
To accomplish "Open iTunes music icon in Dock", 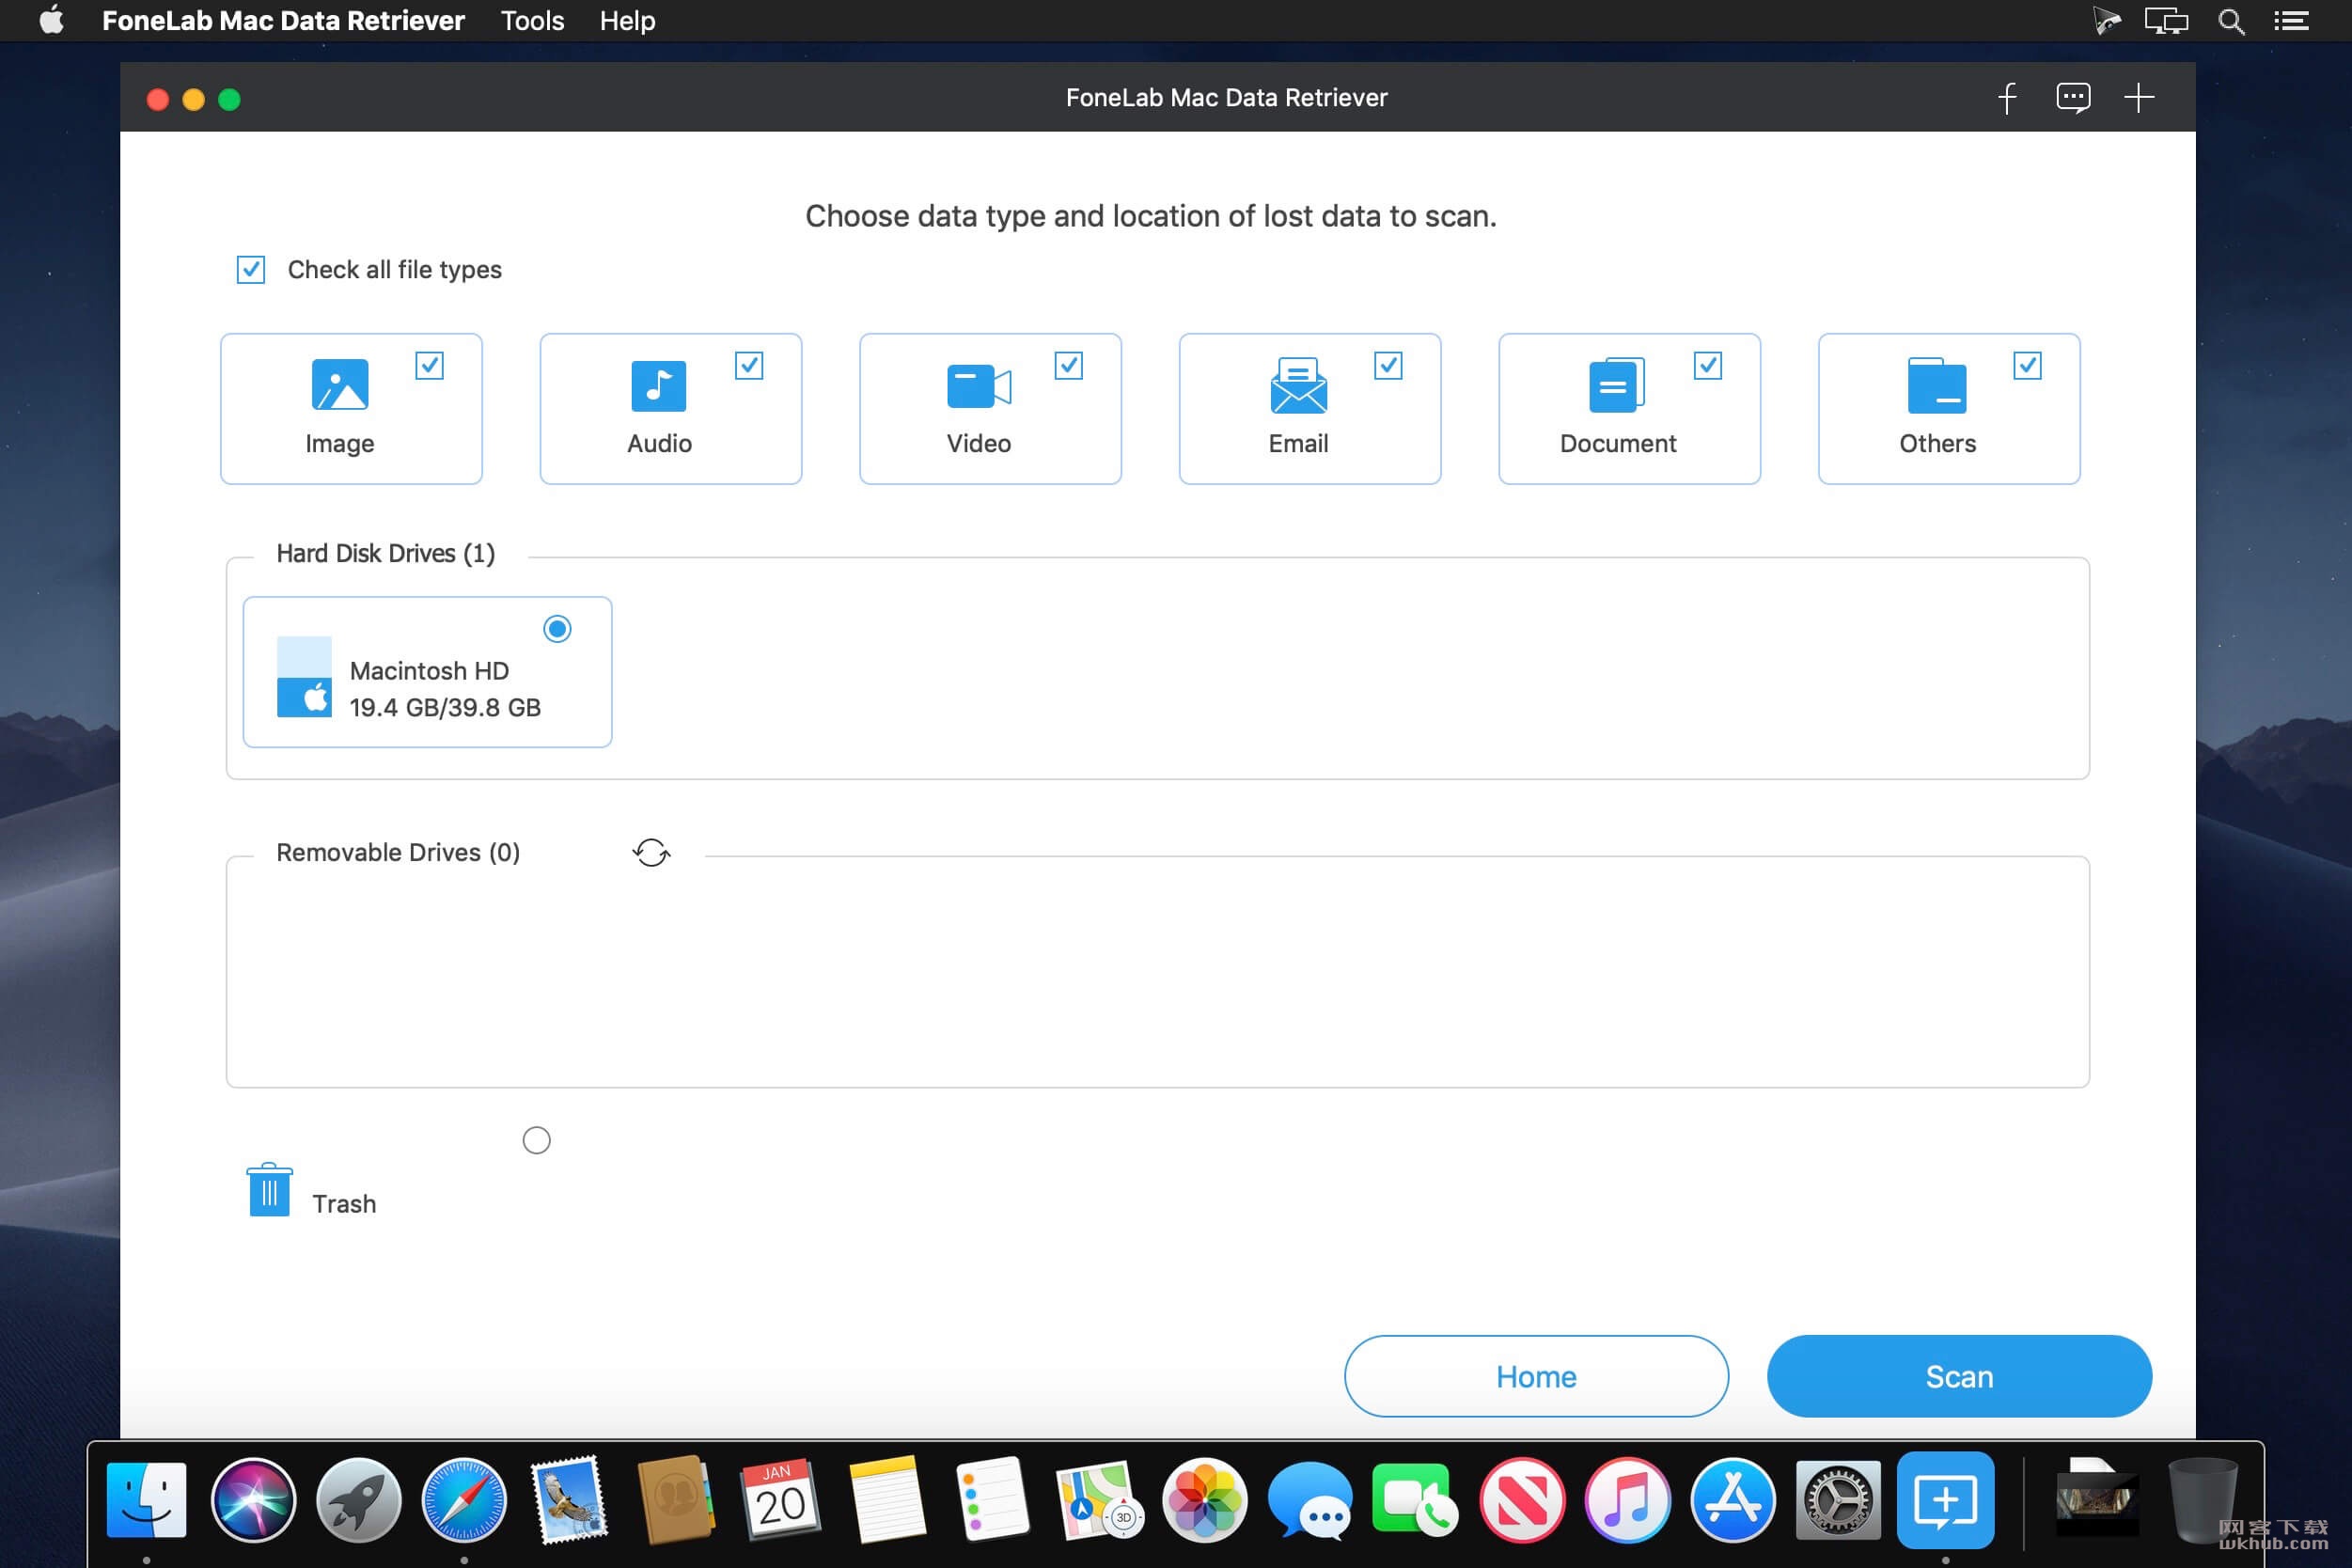I will pyautogui.click(x=1628, y=1500).
